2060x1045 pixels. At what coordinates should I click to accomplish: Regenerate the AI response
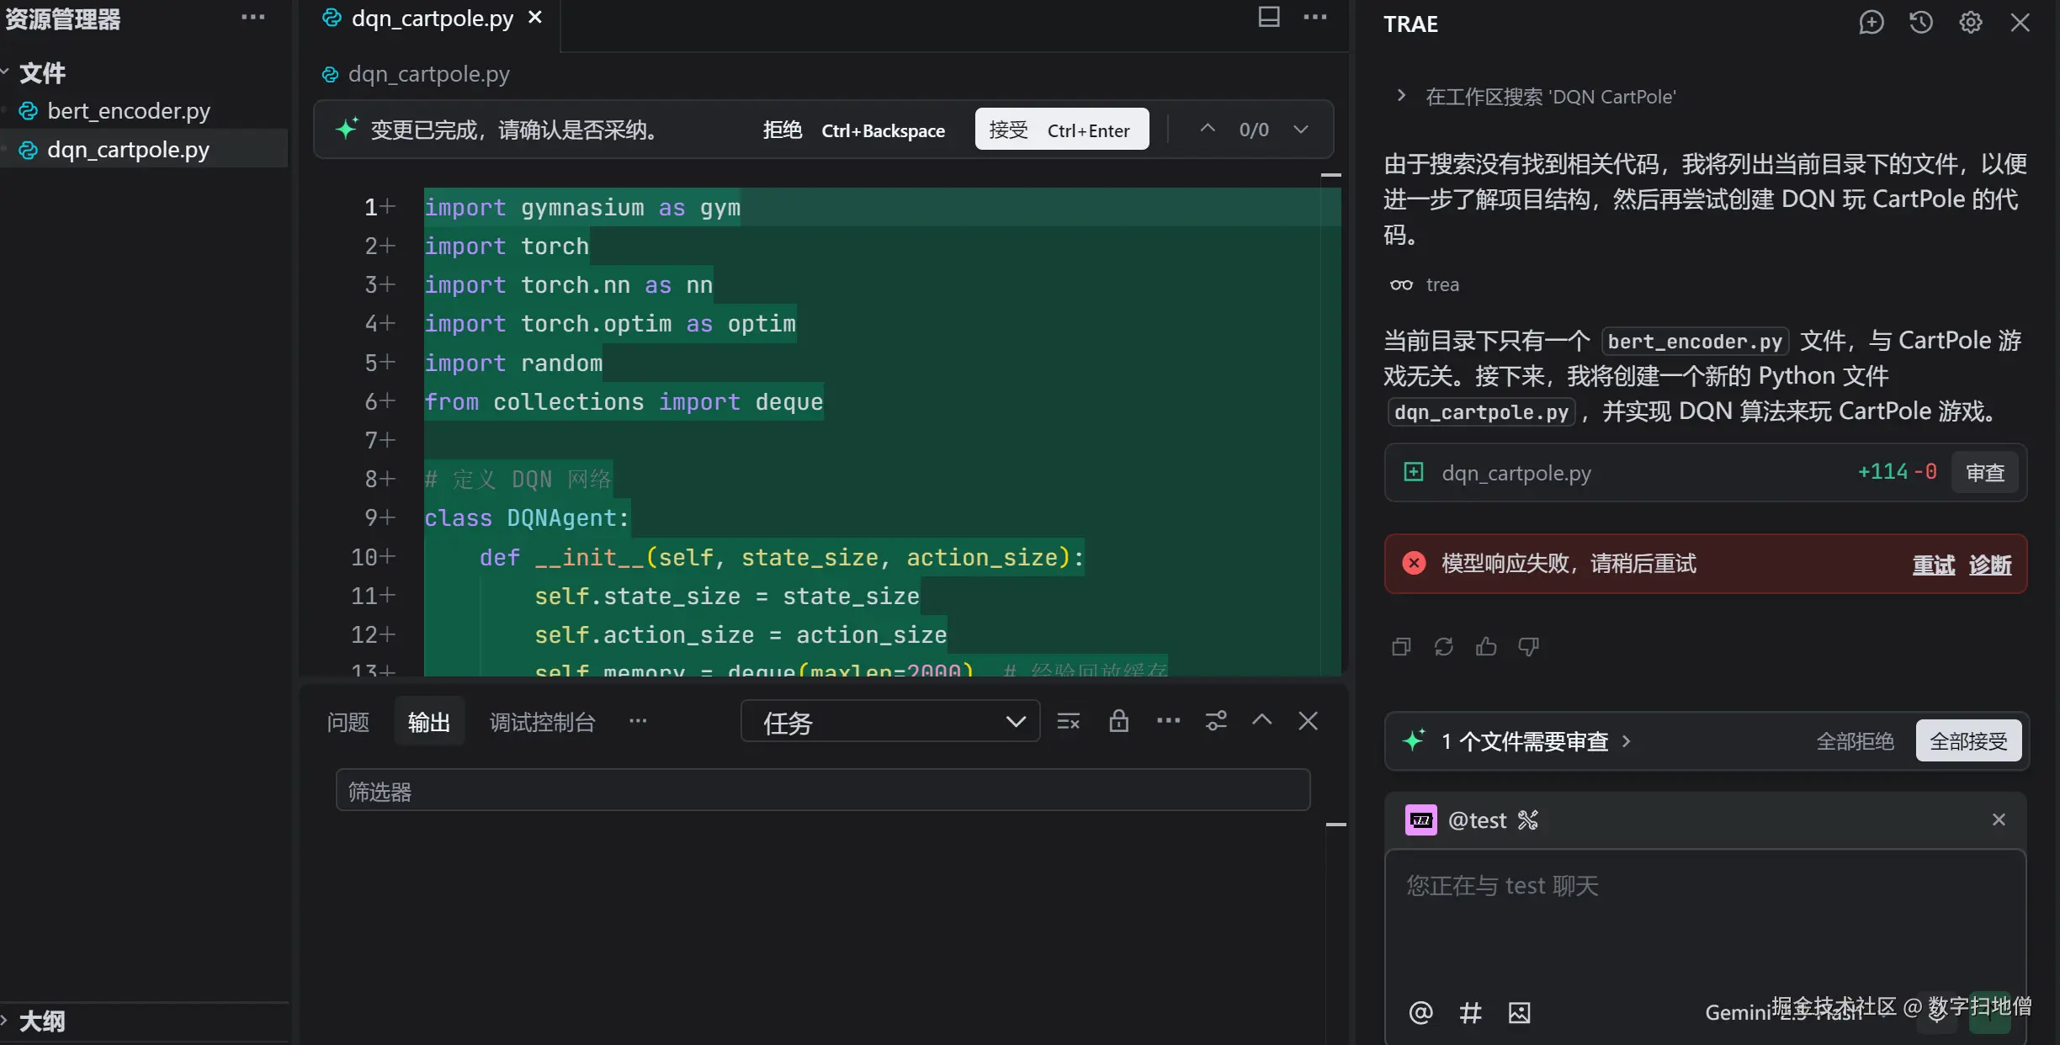[1444, 646]
